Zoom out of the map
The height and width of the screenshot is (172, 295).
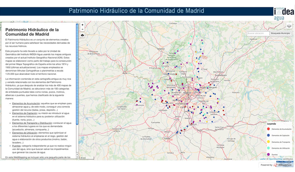[82, 30]
